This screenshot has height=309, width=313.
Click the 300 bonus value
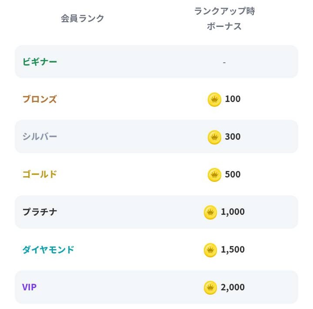pyautogui.click(x=233, y=137)
